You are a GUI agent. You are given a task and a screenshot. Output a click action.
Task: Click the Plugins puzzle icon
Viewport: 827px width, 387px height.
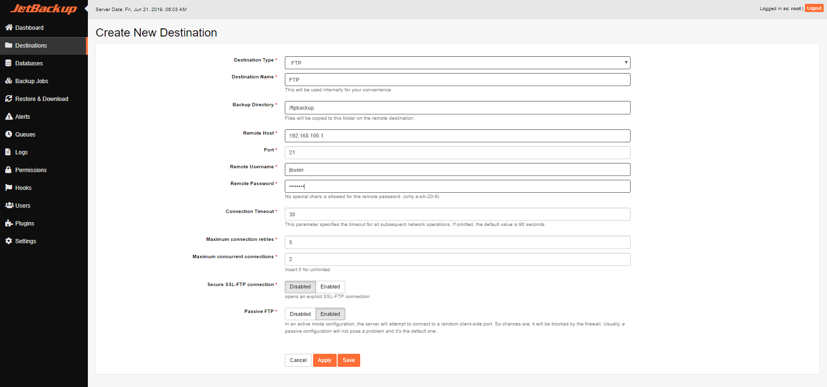click(x=9, y=223)
